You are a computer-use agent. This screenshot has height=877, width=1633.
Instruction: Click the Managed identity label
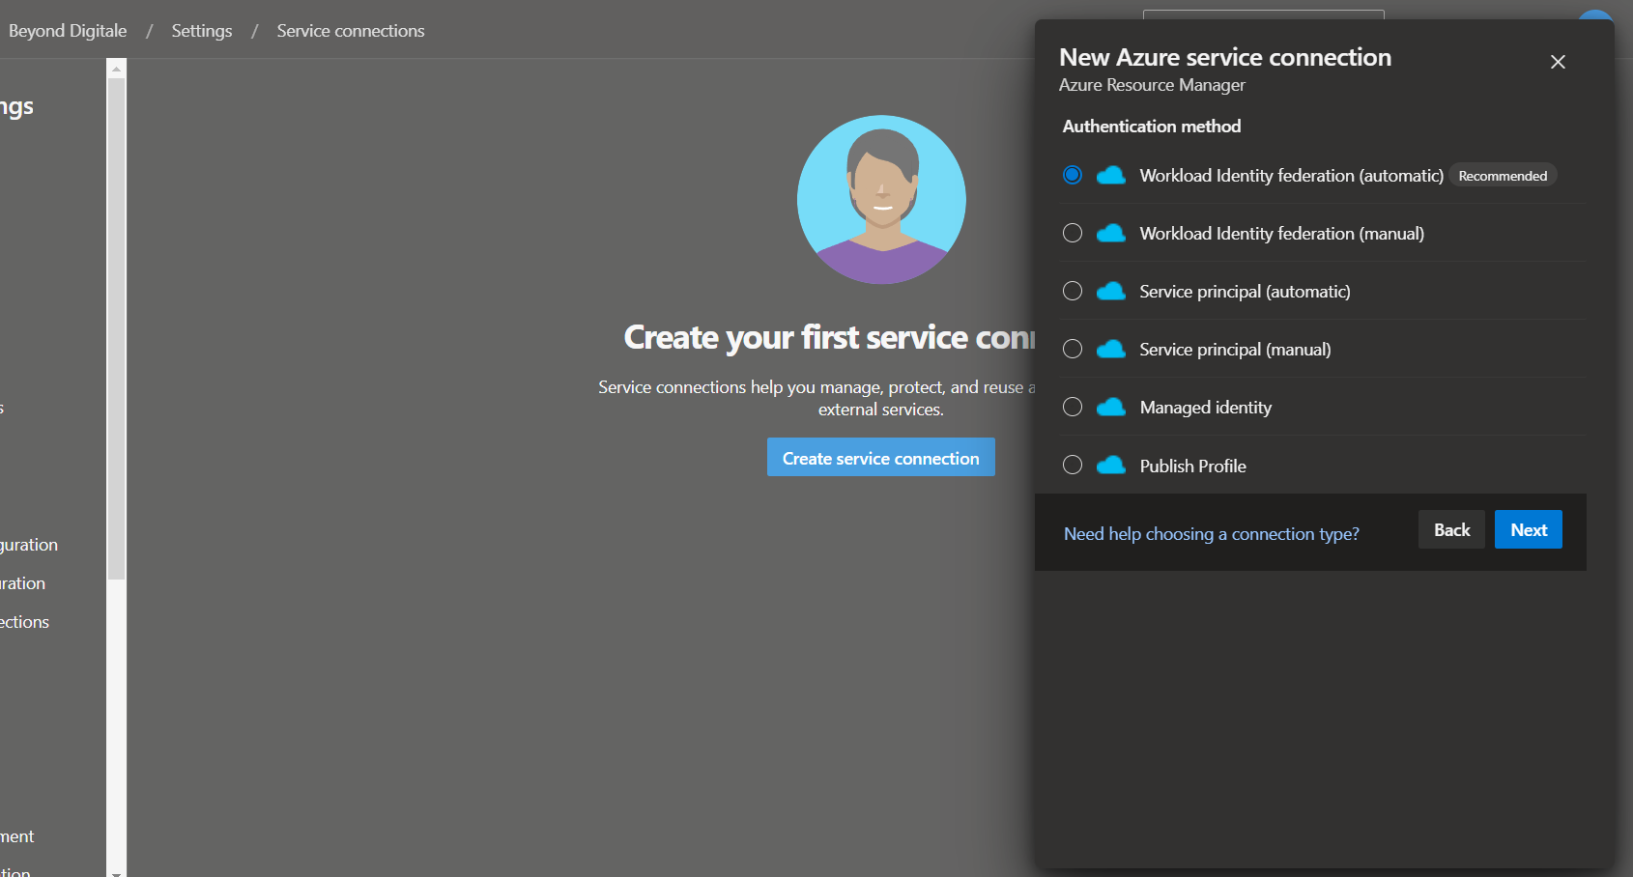click(1206, 408)
